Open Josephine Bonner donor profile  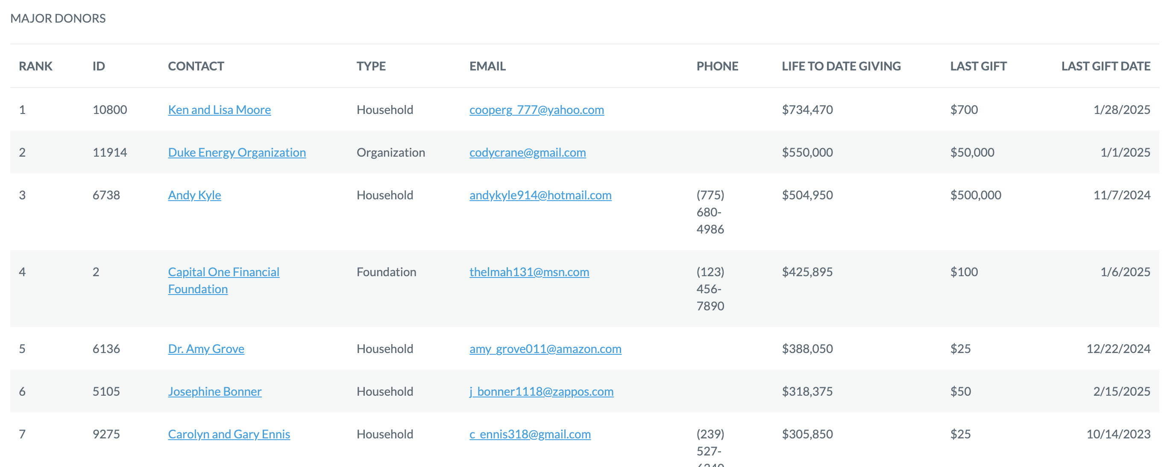[x=214, y=391]
